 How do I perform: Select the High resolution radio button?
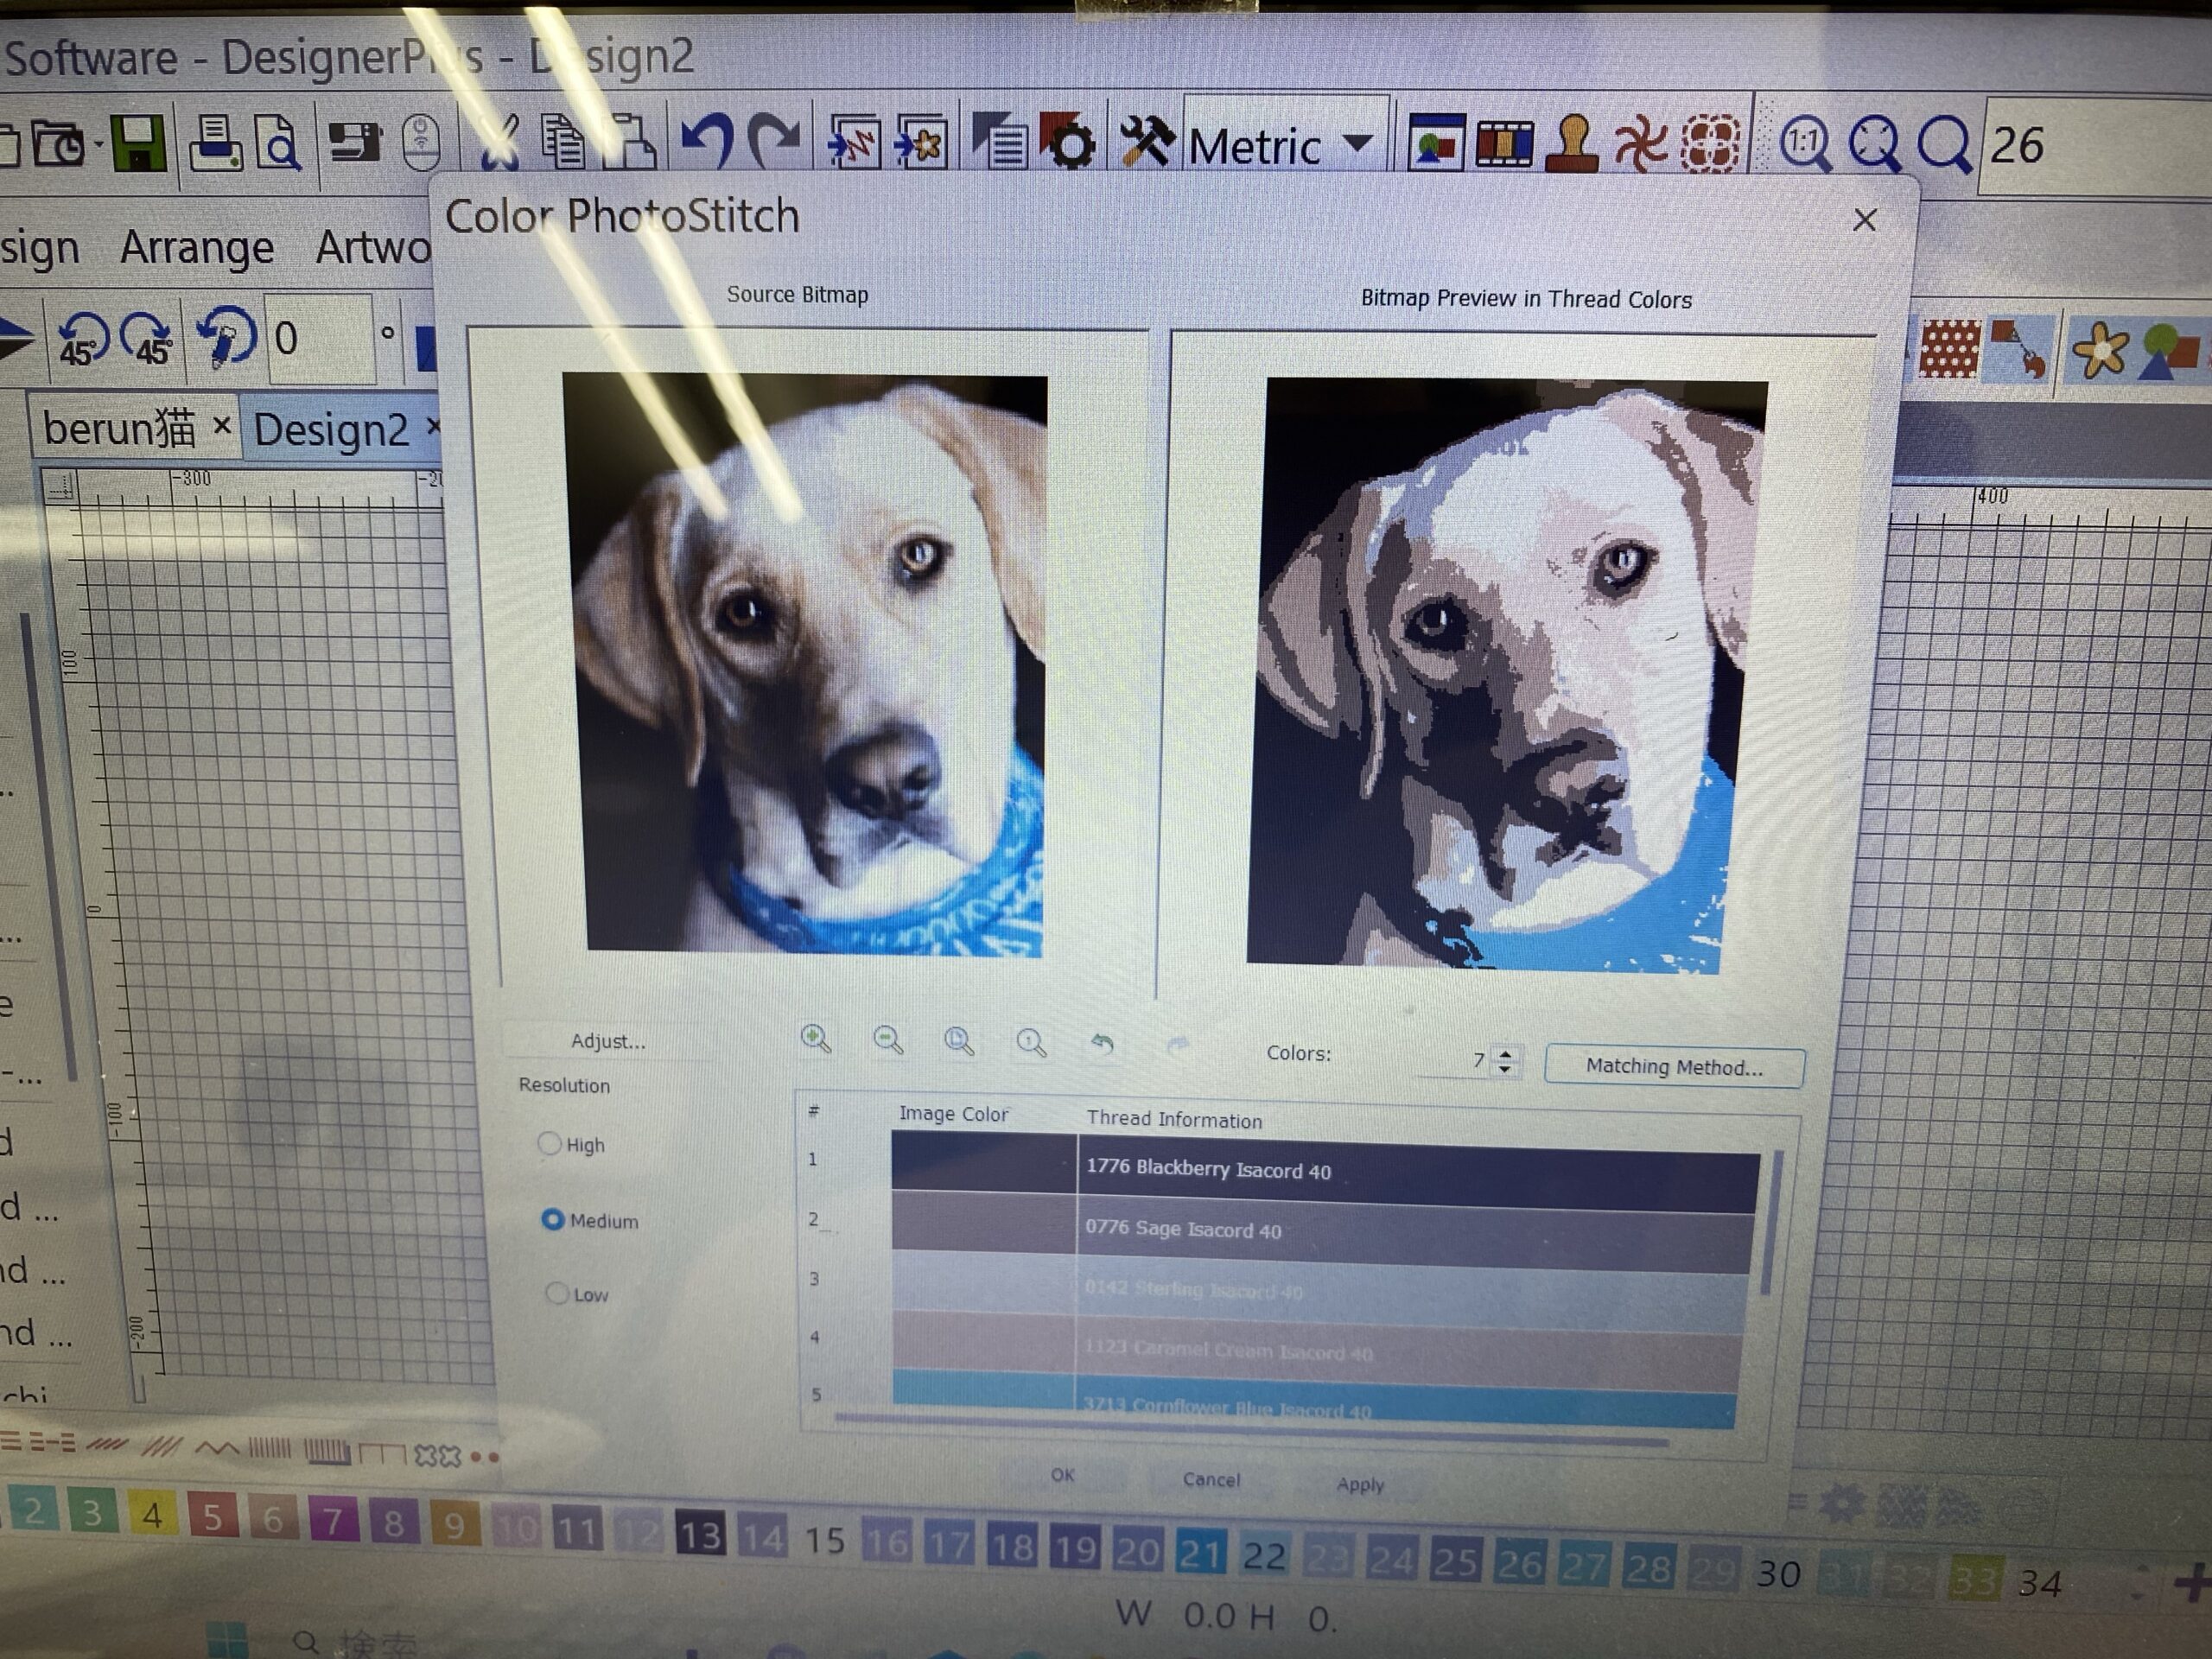coord(549,1143)
